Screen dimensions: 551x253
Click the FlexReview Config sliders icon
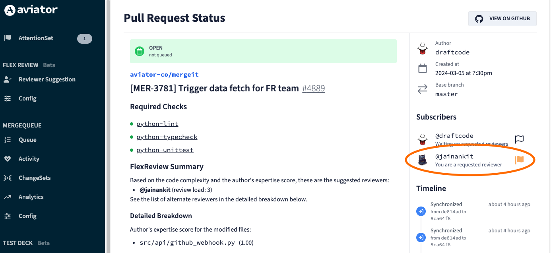pyautogui.click(x=8, y=98)
